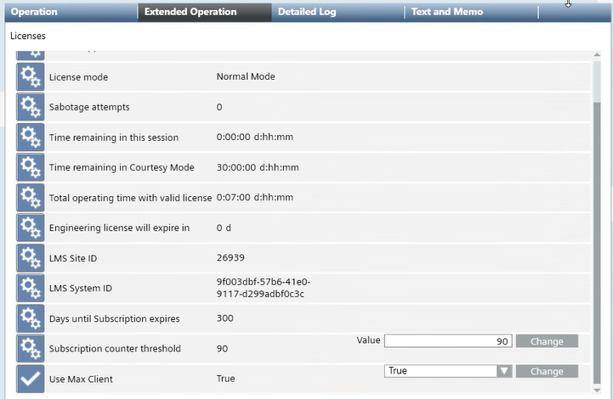Select the Extended Operation tab
Viewport: 613px width, 399px height.
(x=190, y=12)
